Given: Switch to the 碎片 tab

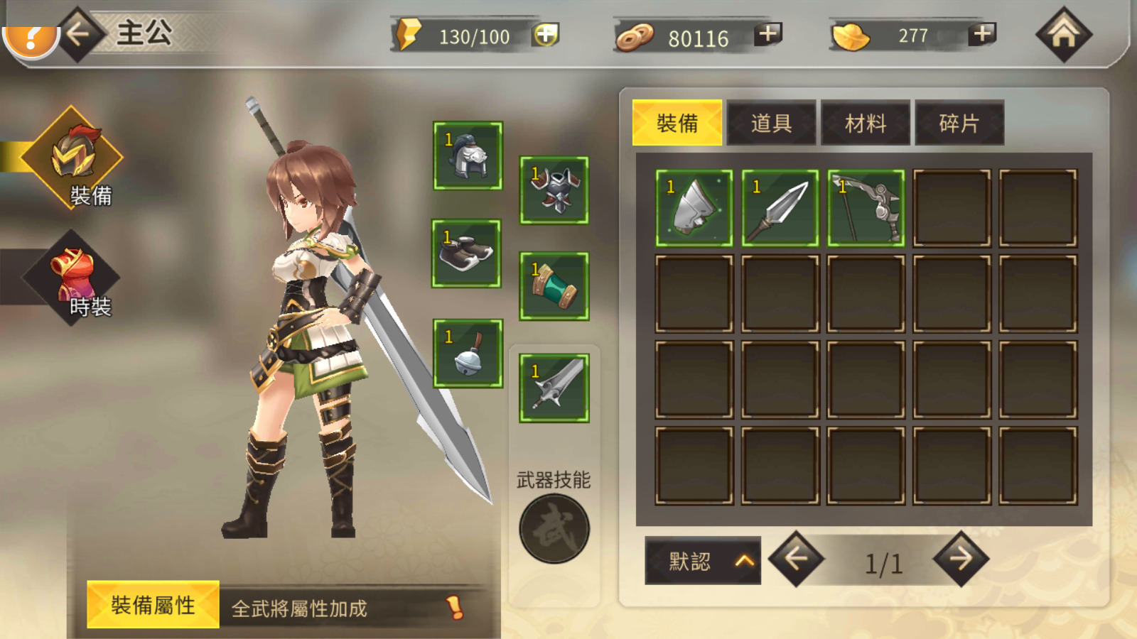Looking at the screenshot, I should click(959, 123).
